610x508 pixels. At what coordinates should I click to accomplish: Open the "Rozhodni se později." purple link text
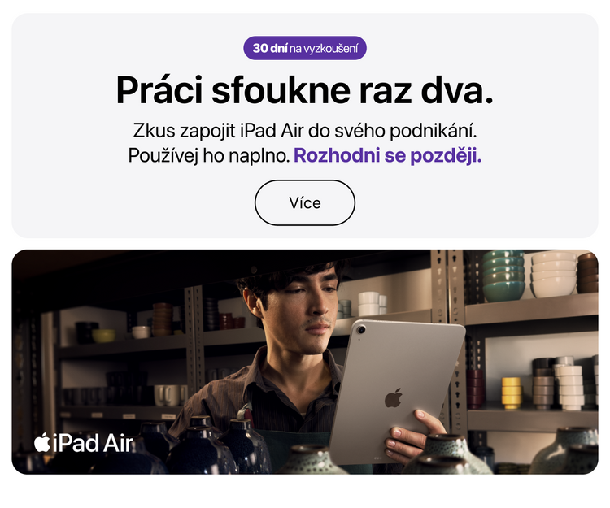[x=387, y=155]
